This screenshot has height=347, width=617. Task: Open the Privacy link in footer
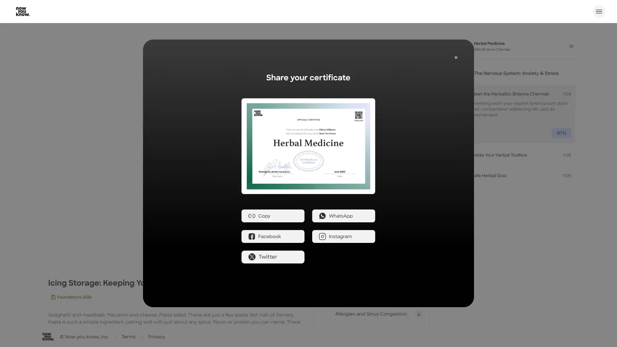coord(156,337)
